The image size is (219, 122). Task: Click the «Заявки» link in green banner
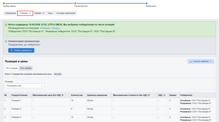56,28
